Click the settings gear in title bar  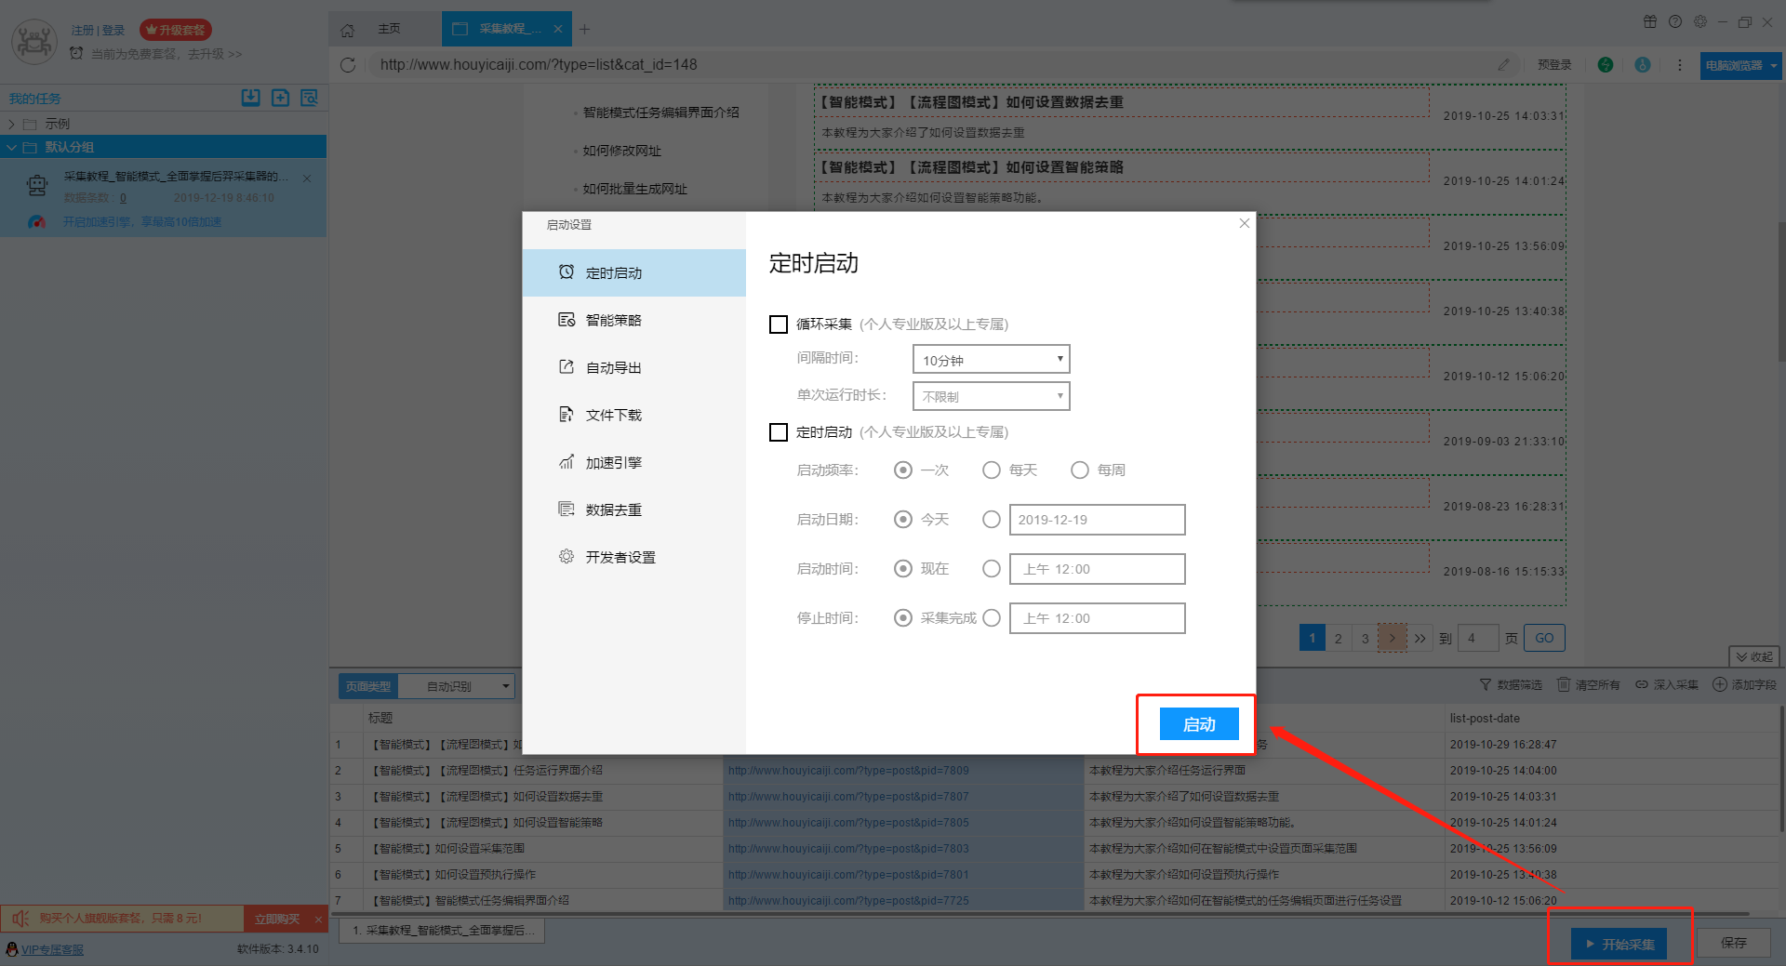click(x=1700, y=21)
